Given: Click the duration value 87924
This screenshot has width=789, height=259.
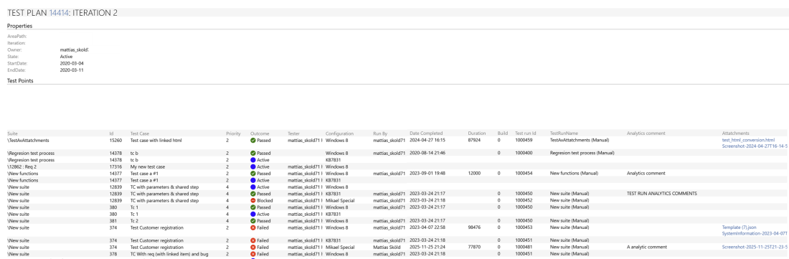Looking at the screenshot, I should [474, 141].
